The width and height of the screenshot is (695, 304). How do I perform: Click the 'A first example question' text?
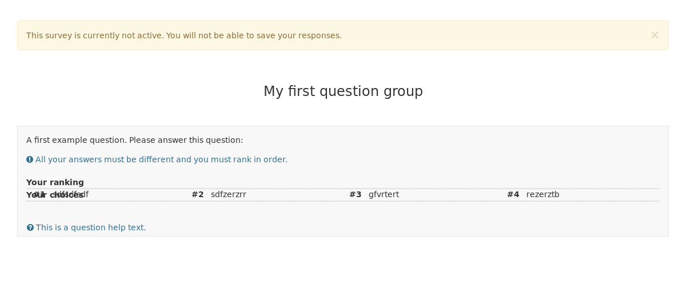[134, 140]
